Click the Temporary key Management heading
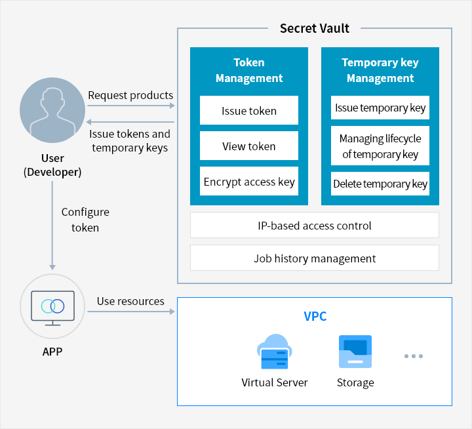The width and height of the screenshot is (472, 429). 380,70
